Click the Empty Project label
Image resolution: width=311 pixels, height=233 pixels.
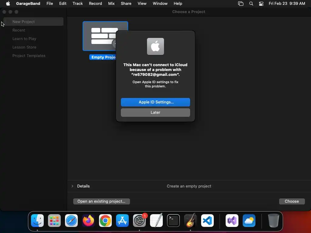click(103, 57)
